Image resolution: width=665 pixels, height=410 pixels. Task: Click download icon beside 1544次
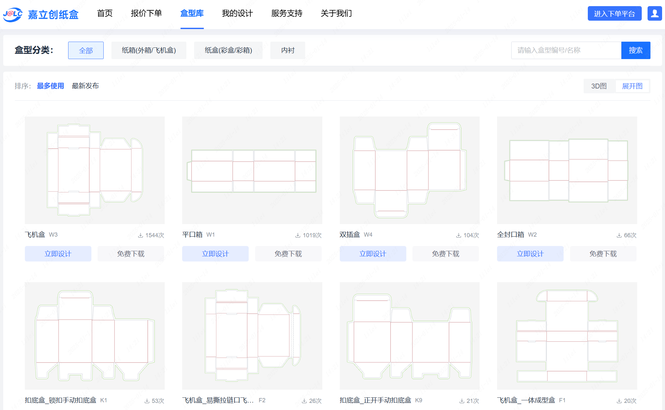pyautogui.click(x=140, y=235)
